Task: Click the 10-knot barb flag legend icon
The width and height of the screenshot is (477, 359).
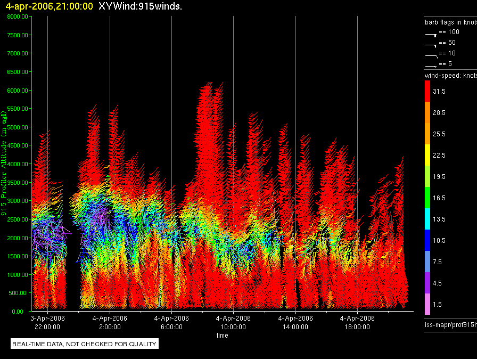Action: [x=431, y=56]
